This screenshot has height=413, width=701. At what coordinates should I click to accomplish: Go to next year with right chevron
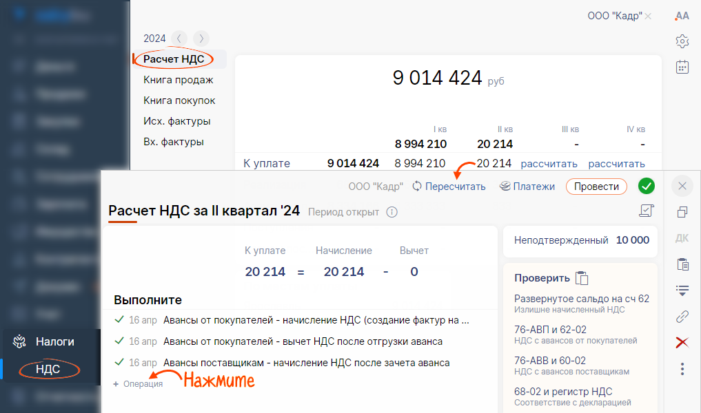coord(201,39)
